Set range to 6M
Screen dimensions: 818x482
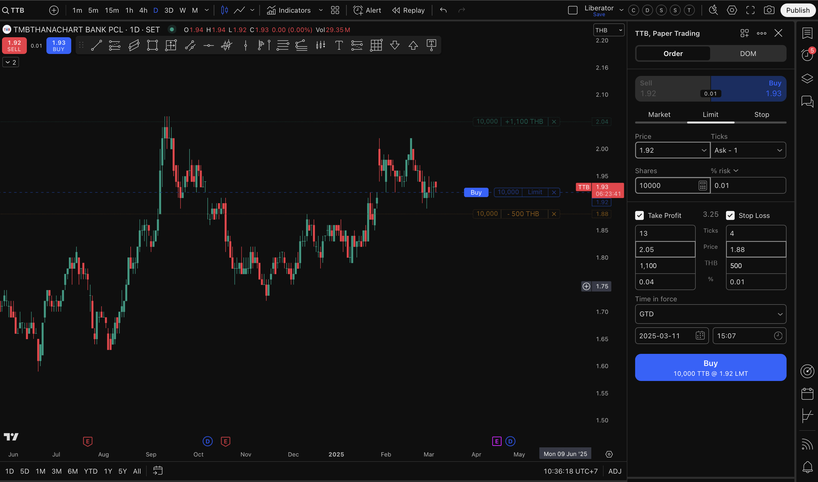pos(73,471)
